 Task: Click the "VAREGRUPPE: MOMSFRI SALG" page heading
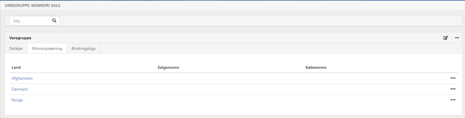click(32, 5)
